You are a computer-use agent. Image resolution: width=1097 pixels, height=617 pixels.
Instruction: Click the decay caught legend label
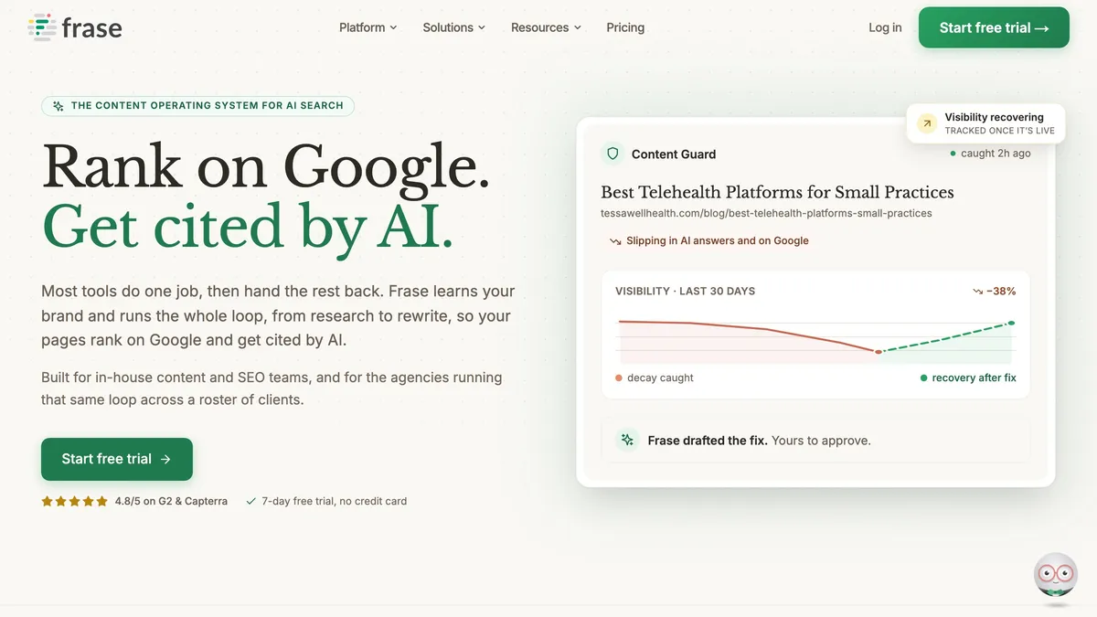(660, 378)
